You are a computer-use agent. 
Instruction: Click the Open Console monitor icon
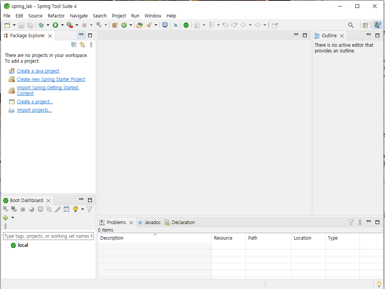[165, 25]
